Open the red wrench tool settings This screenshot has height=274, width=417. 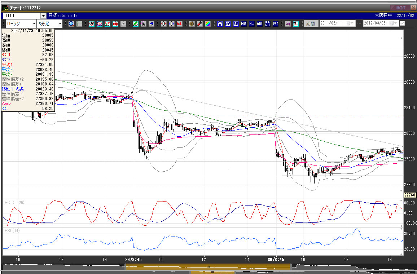tap(200, 24)
